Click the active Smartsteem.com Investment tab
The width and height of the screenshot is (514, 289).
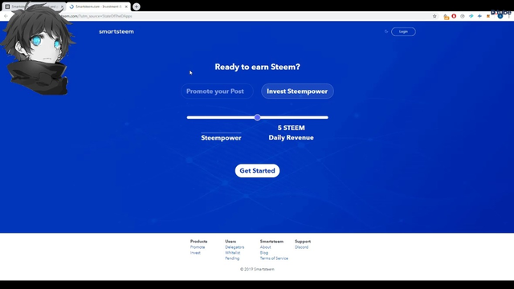coord(98,6)
